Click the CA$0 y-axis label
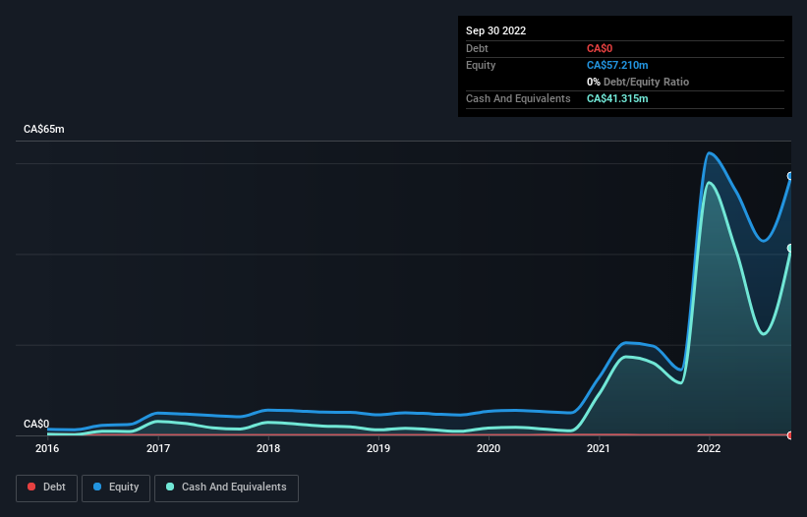This screenshot has width=807, height=517. [36, 424]
